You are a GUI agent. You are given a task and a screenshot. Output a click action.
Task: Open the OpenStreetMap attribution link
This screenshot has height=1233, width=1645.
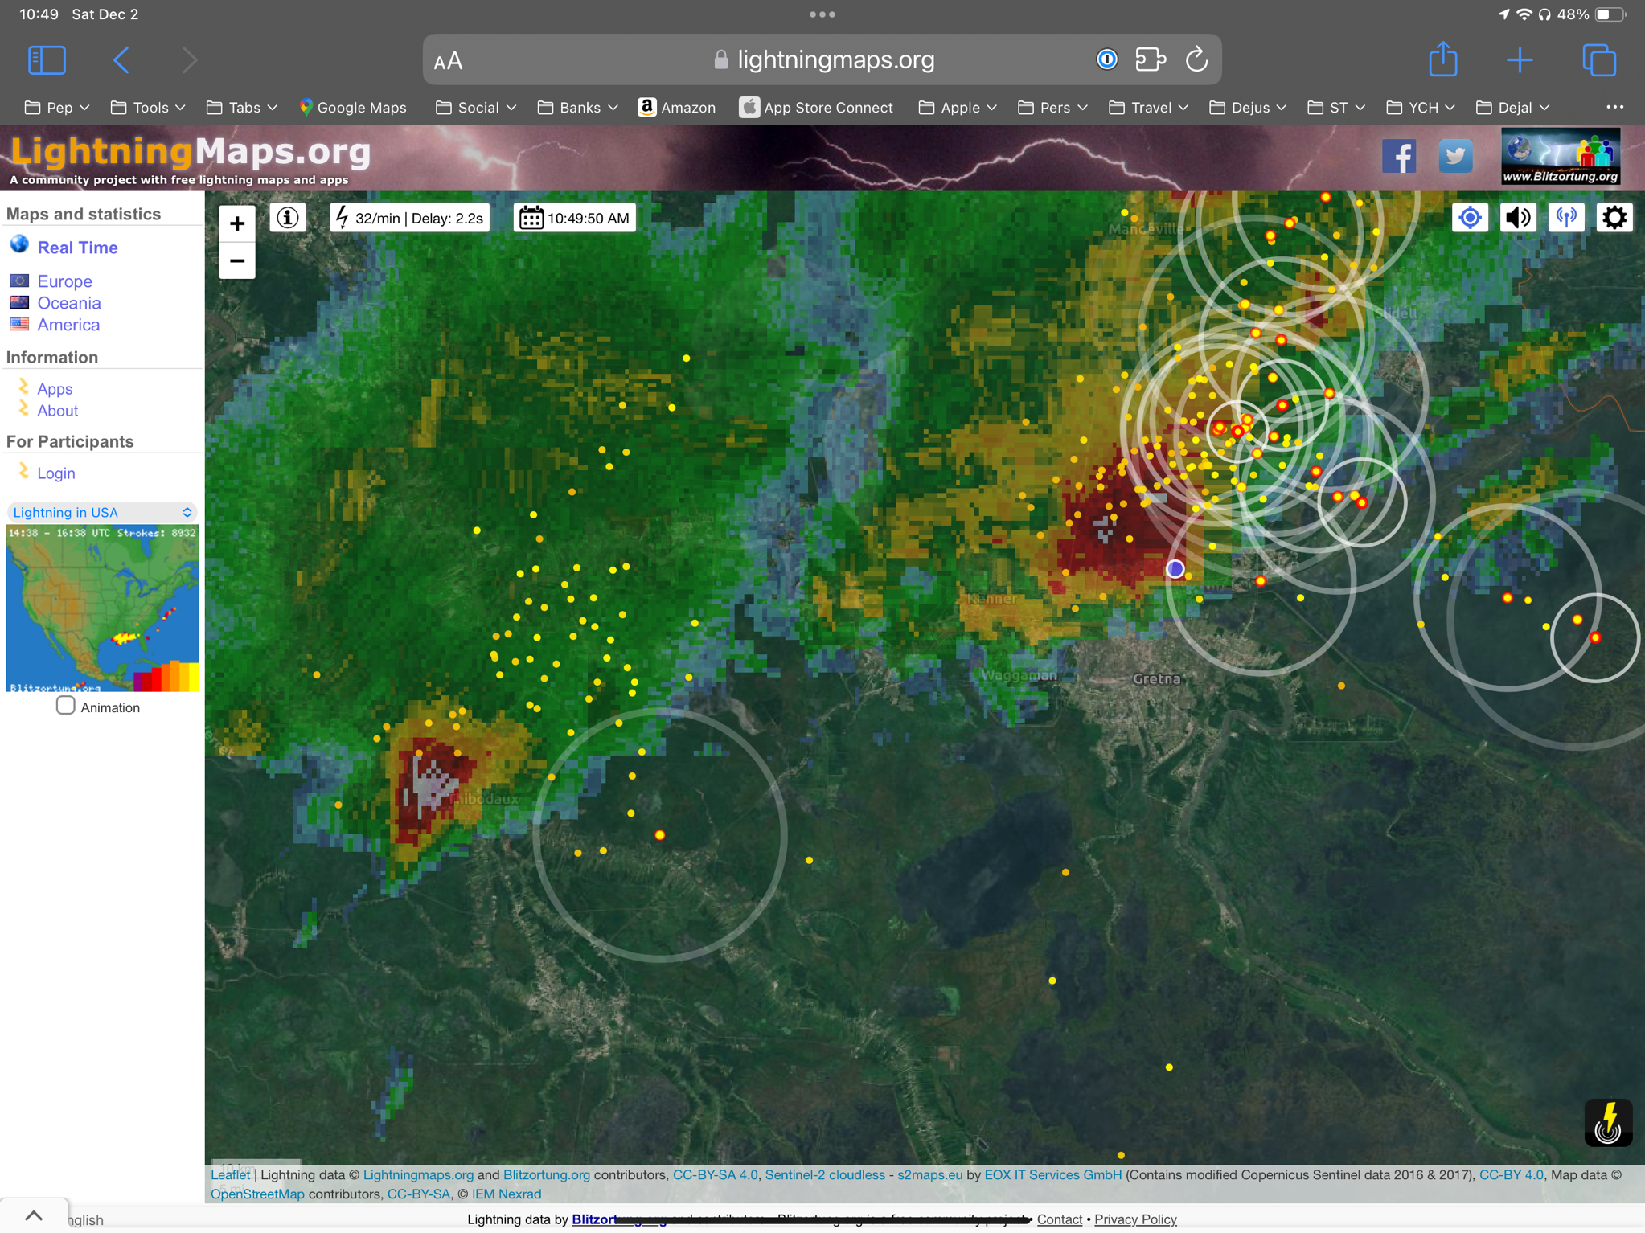point(257,1194)
